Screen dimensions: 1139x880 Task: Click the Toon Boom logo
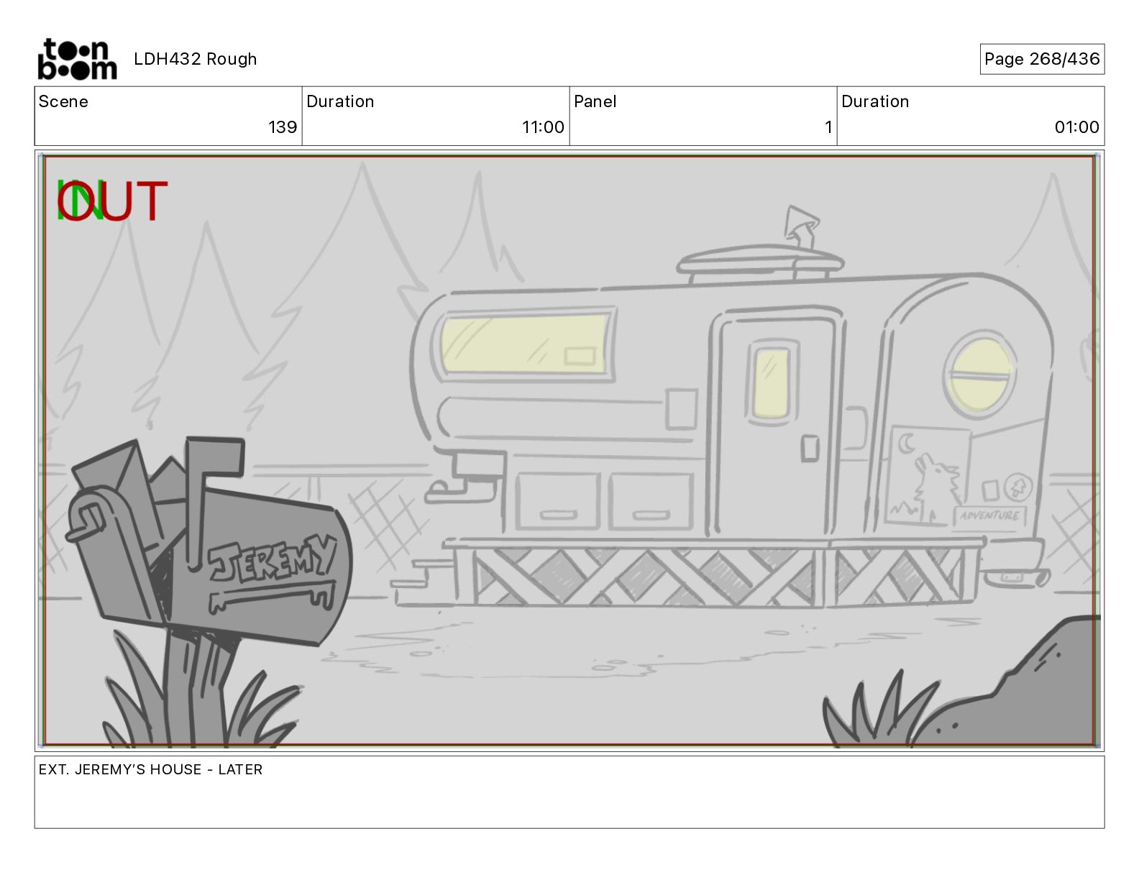[77, 59]
